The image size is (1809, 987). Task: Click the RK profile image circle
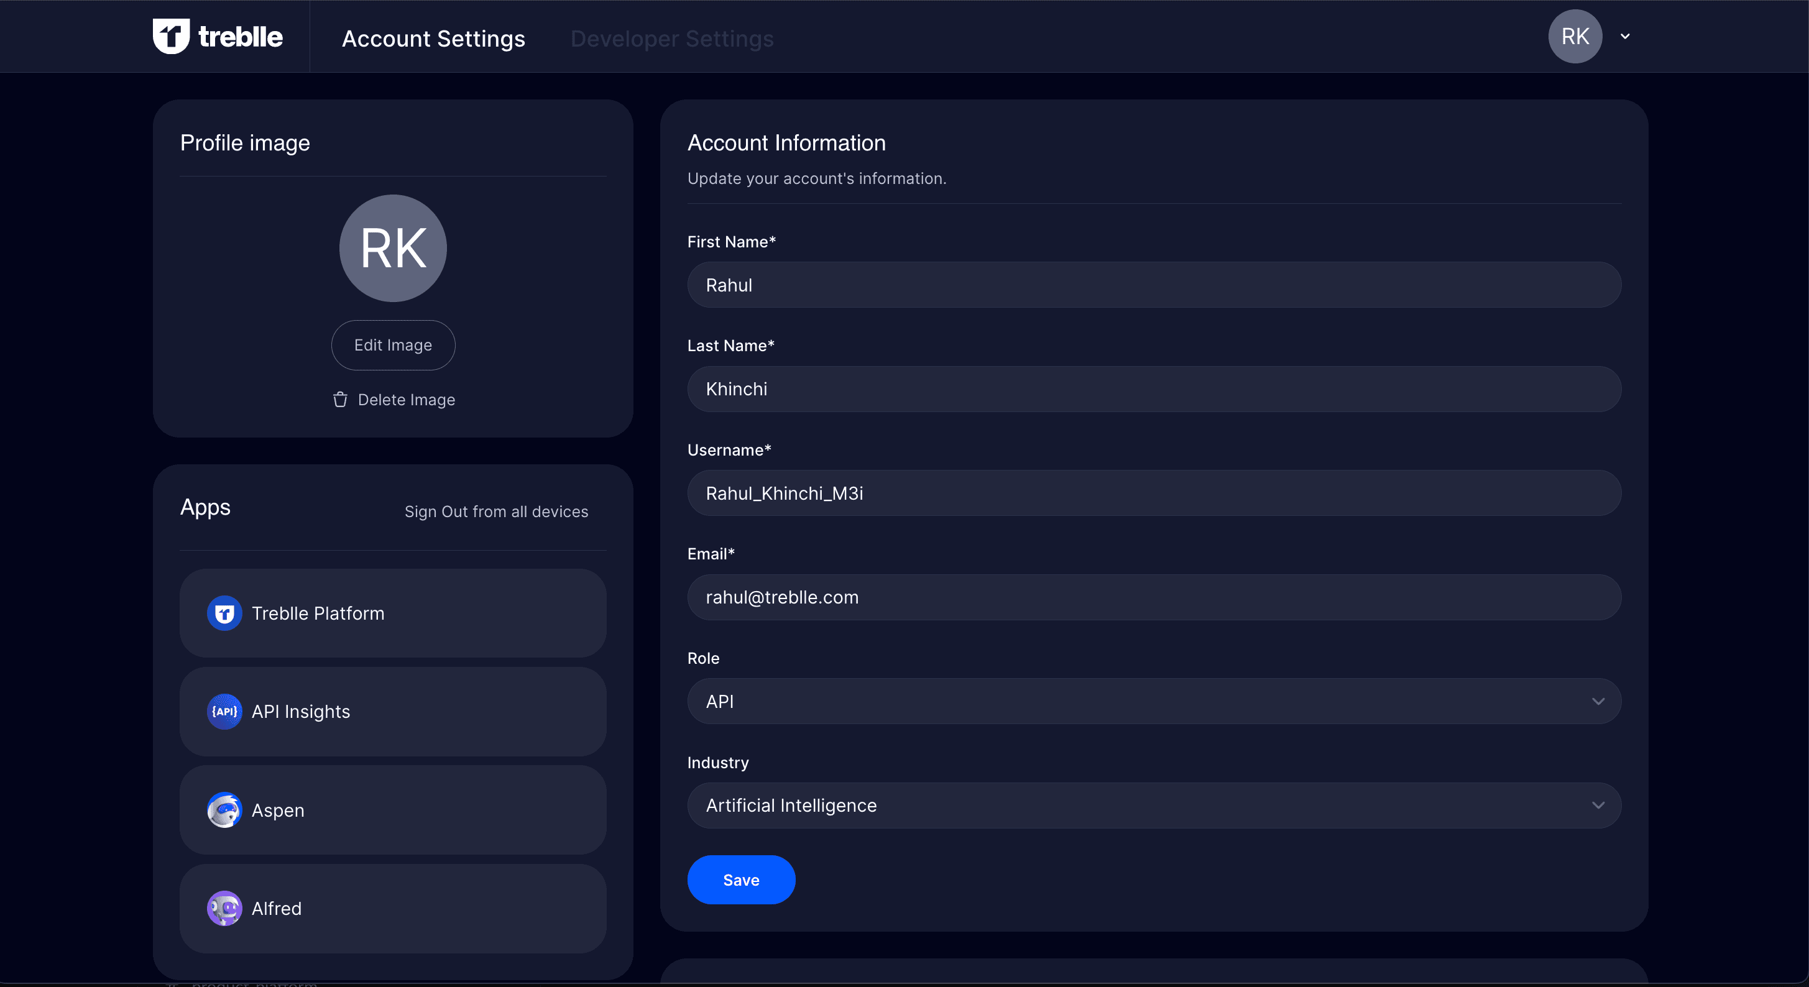coord(392,248)
